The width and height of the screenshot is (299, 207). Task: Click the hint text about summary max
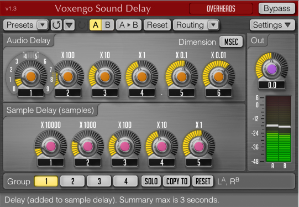[x=112, y=200]
